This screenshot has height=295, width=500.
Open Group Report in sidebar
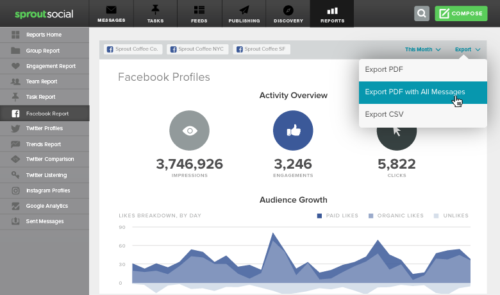[x=45, y=51]
